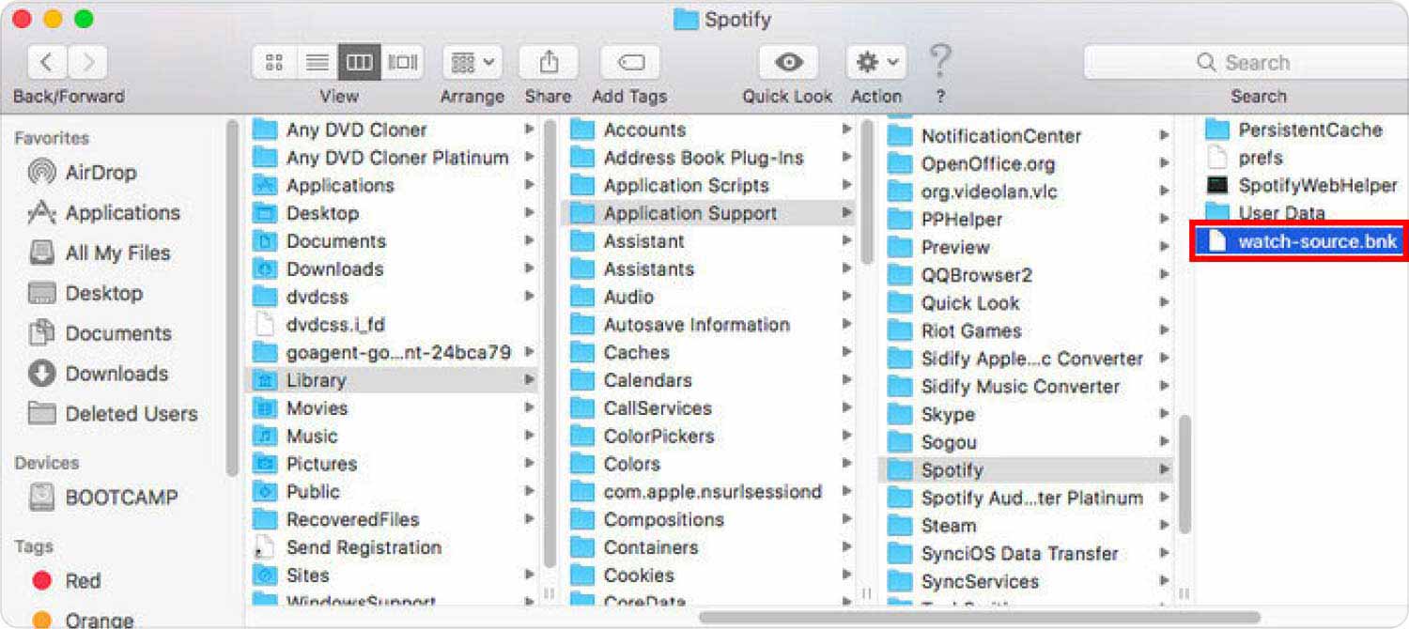Expand the Skype folder arrow

click(x=1165, y=414)
